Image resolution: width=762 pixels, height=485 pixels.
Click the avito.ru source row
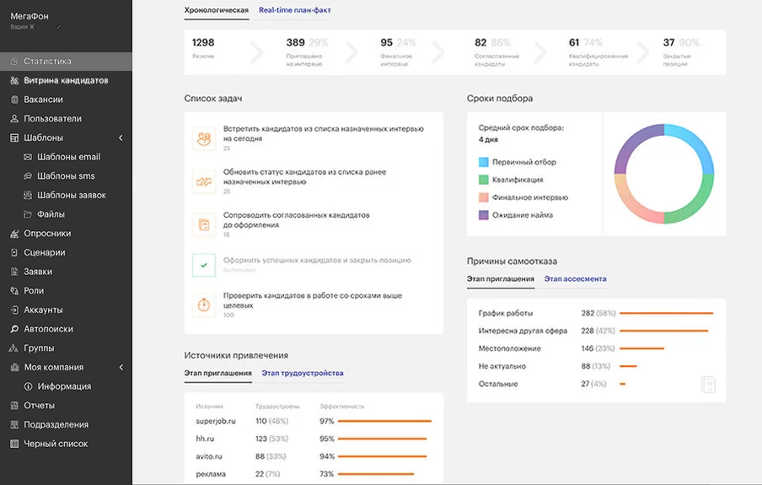[314, 456]
